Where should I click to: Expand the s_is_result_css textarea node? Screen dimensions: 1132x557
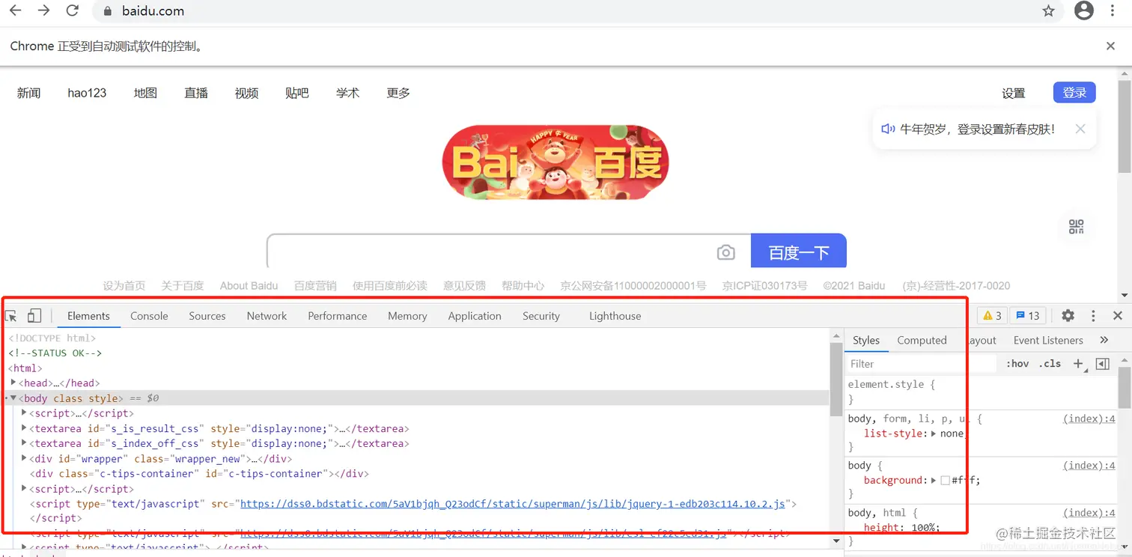point(23,428)
